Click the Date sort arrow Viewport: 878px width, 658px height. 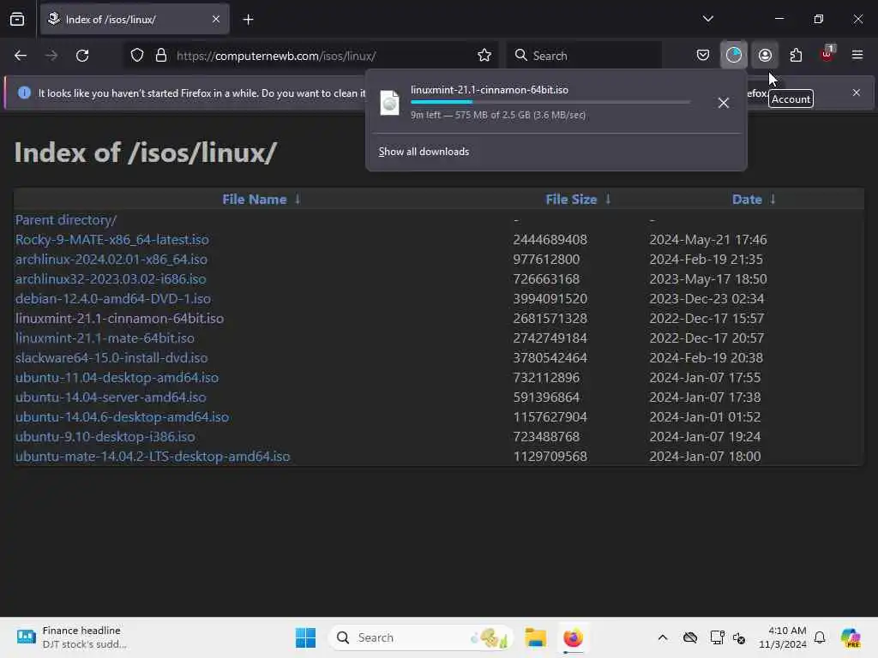[773, 199]
